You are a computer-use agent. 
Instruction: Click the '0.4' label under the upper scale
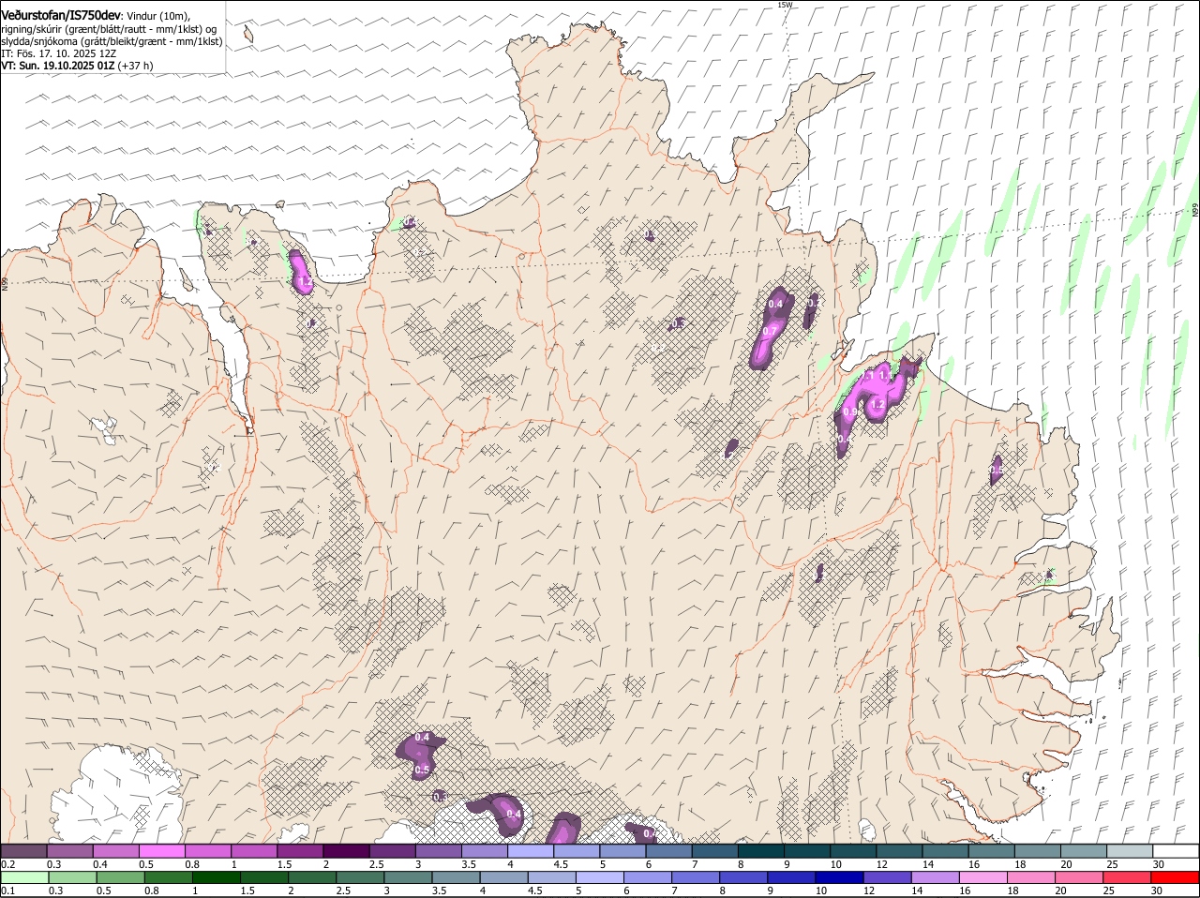click(100, 863)
